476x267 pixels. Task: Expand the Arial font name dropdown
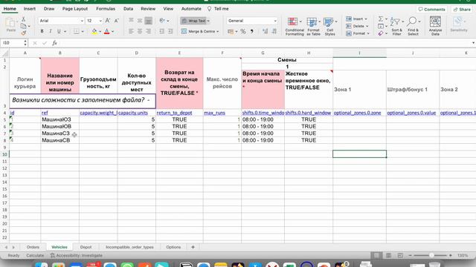click(82, 21)
